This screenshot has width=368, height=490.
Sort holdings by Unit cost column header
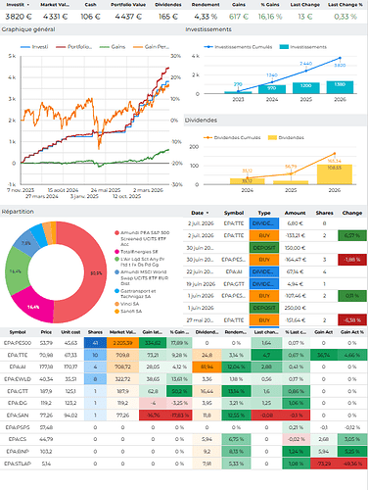70,332
